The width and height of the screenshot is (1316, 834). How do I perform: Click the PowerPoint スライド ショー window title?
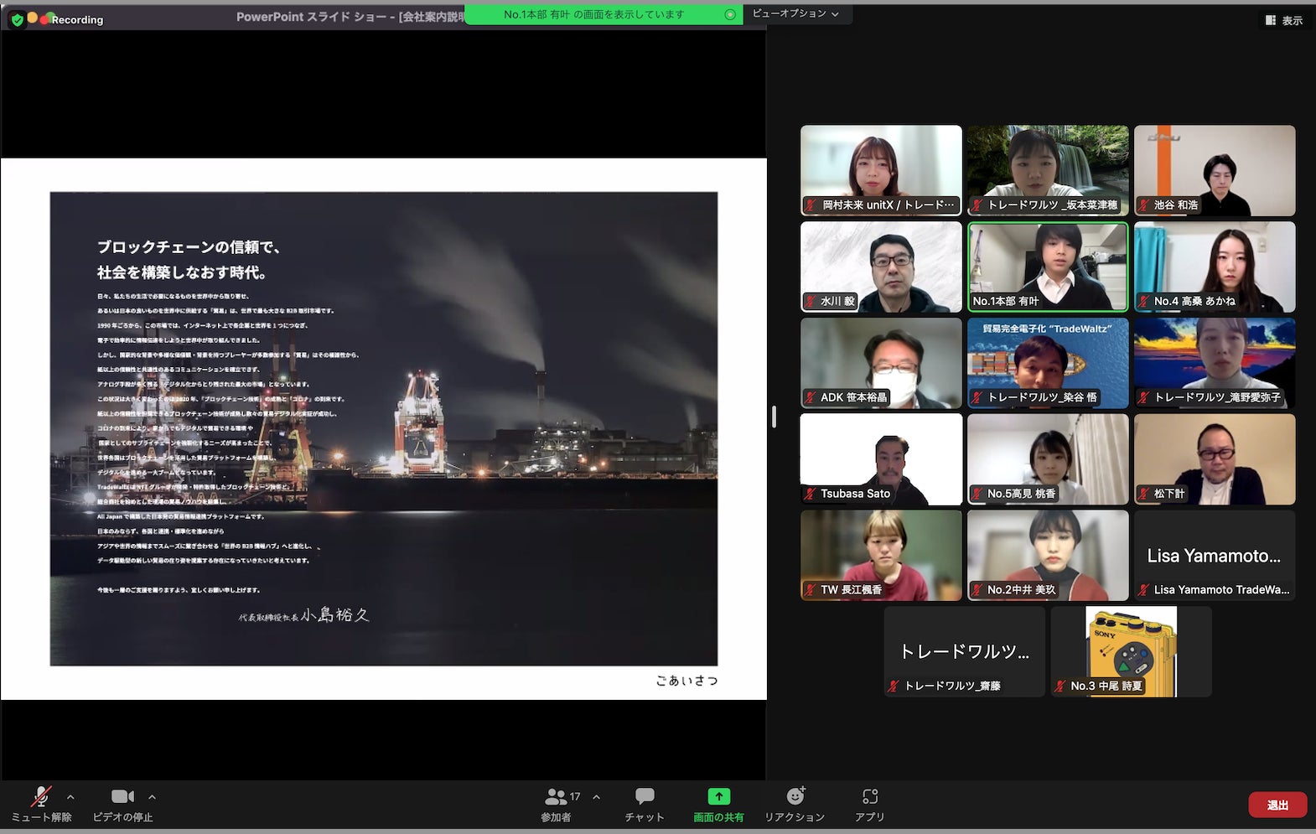350,17
